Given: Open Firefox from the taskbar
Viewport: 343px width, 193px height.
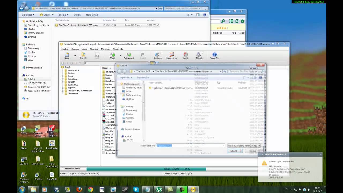Looking at the screenshot, I should pyautogui.click(x=79, y=189).
